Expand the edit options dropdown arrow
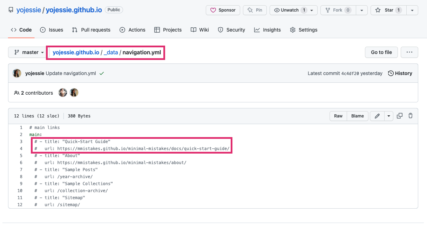 point(389,116)
